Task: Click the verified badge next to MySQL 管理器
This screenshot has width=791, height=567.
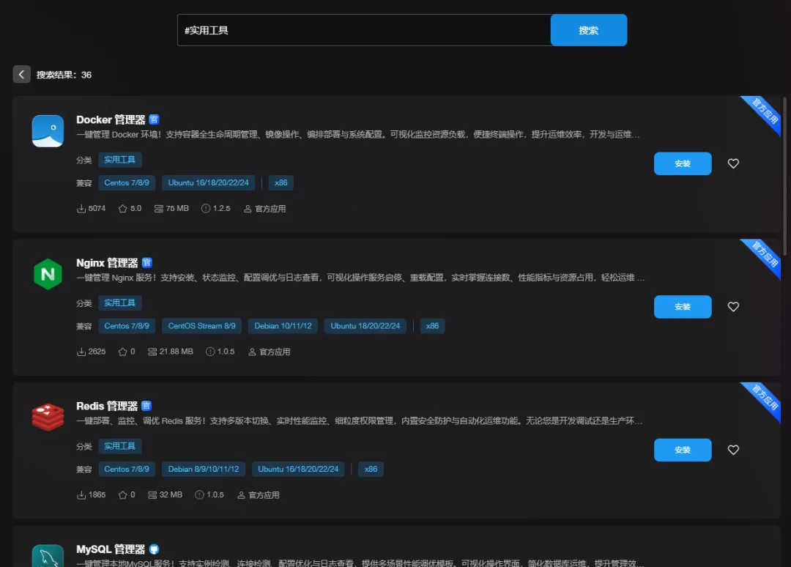Action: tap(154, 549)
